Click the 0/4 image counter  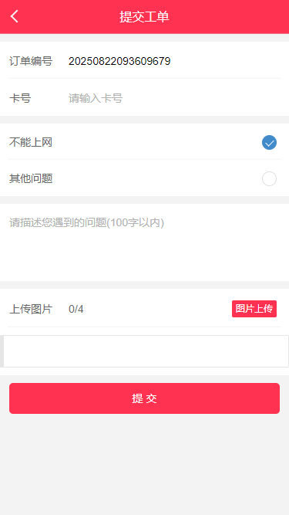[76, 309]
